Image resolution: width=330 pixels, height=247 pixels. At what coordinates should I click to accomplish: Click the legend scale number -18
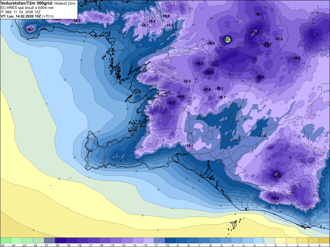79,245
